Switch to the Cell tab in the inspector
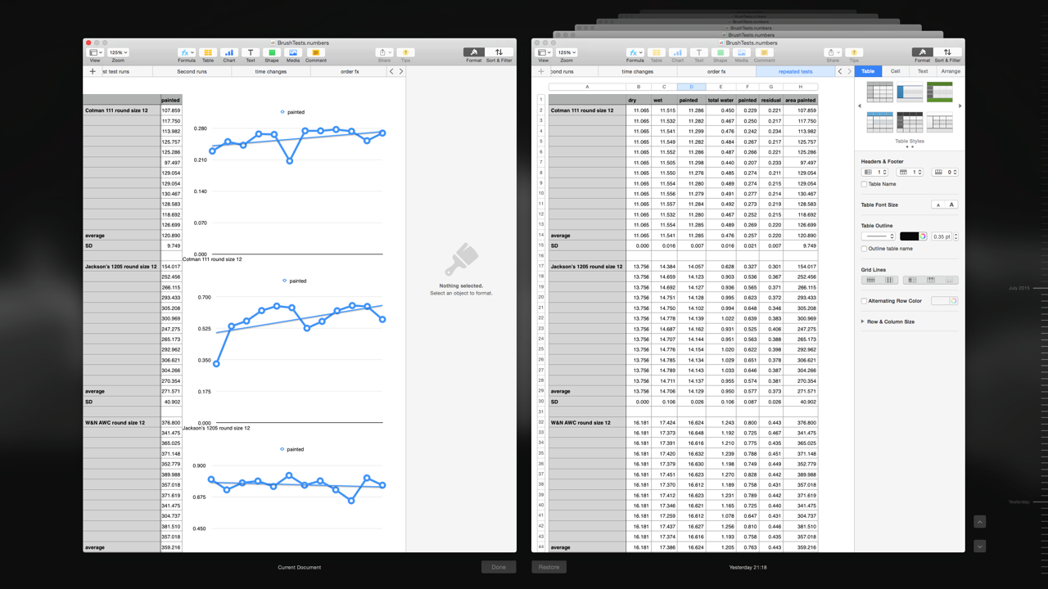This screenshot has width=1048, height=589. point(895,71)
